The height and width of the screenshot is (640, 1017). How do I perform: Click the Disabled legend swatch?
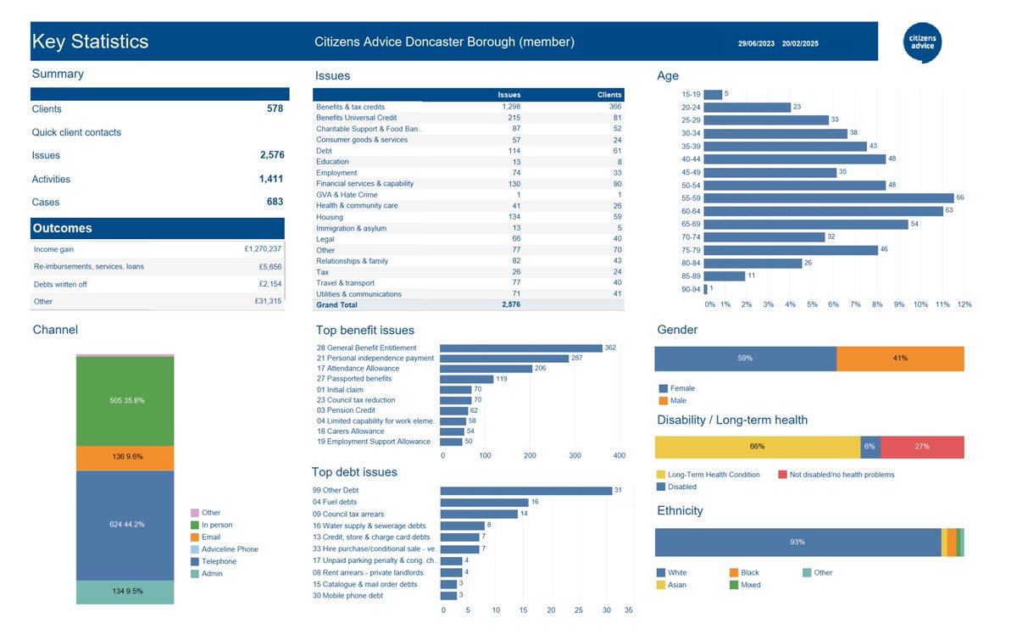point(661,487)
